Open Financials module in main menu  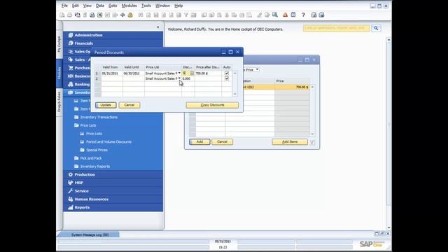tap(113, 43)
